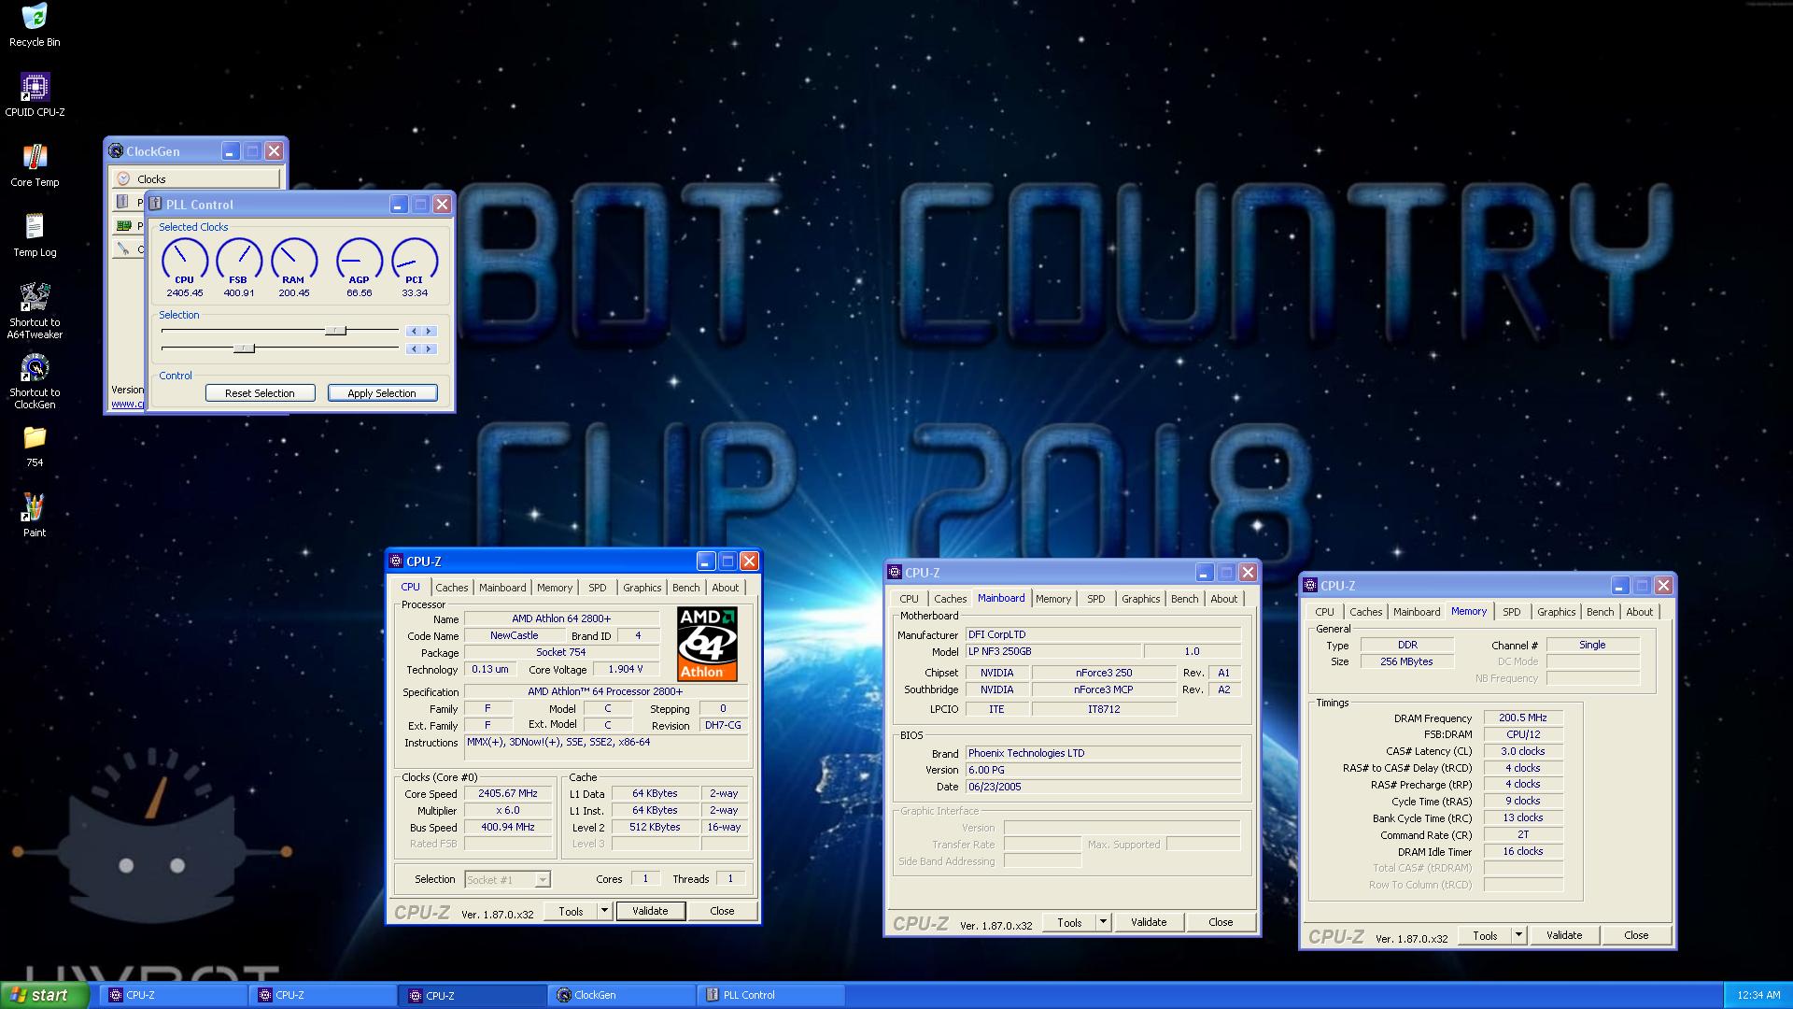Switch to CPU tab in Mainboard window
1793x1009 pixels.
pyautogui.click(x=909, y=599)
